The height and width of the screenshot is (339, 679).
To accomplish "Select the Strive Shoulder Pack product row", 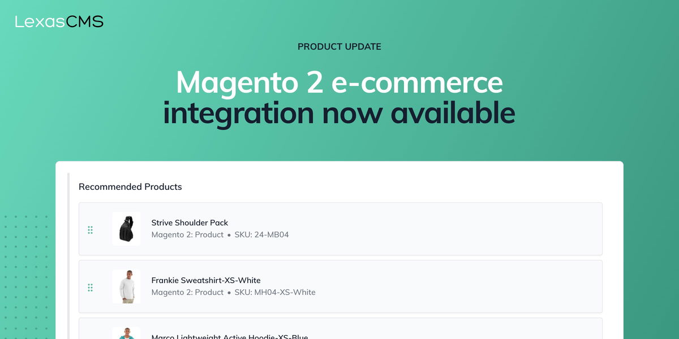I will pos(339,228).
